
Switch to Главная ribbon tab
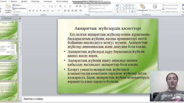pos(3,1)
